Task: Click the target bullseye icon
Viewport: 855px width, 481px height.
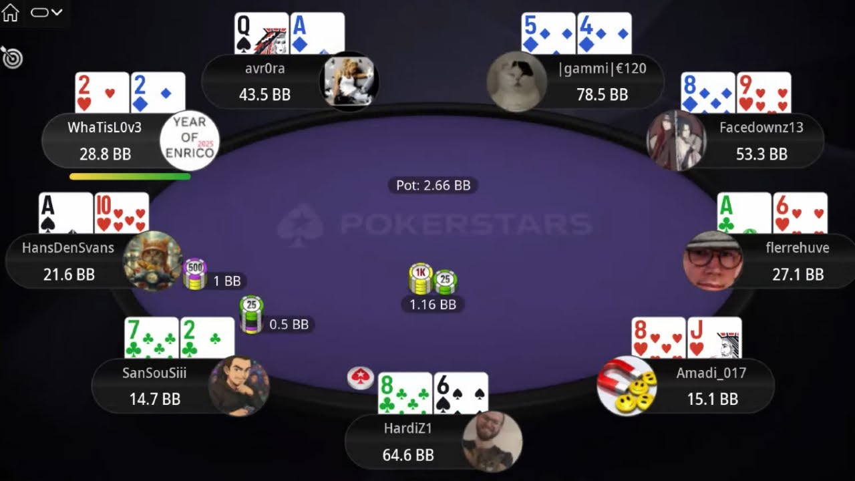Action: [x=12, y=57]
